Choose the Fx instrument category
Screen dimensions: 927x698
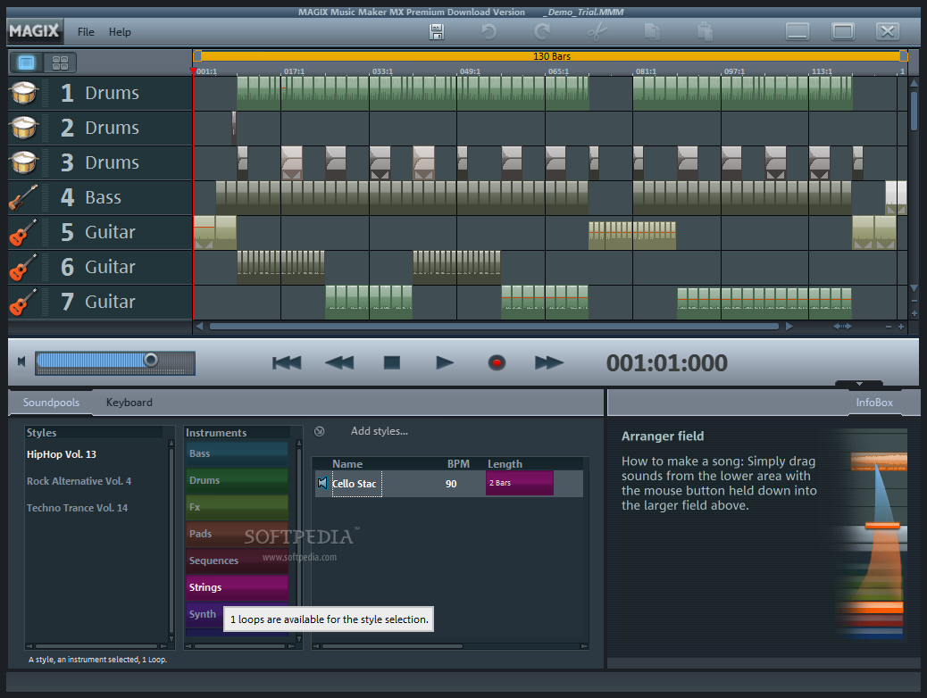click(237, 507)
